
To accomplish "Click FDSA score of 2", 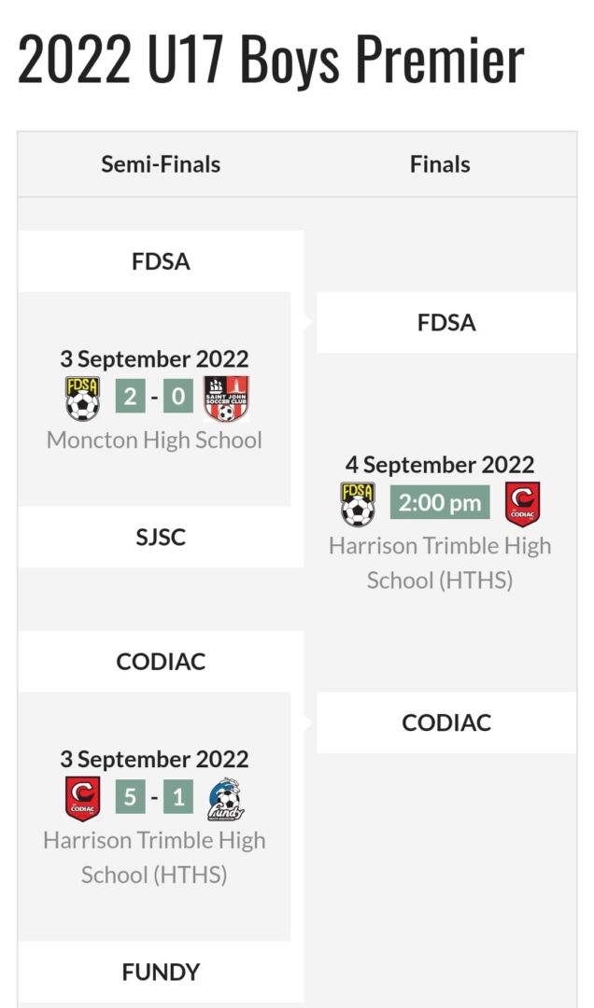I will (x=130, y=397).
